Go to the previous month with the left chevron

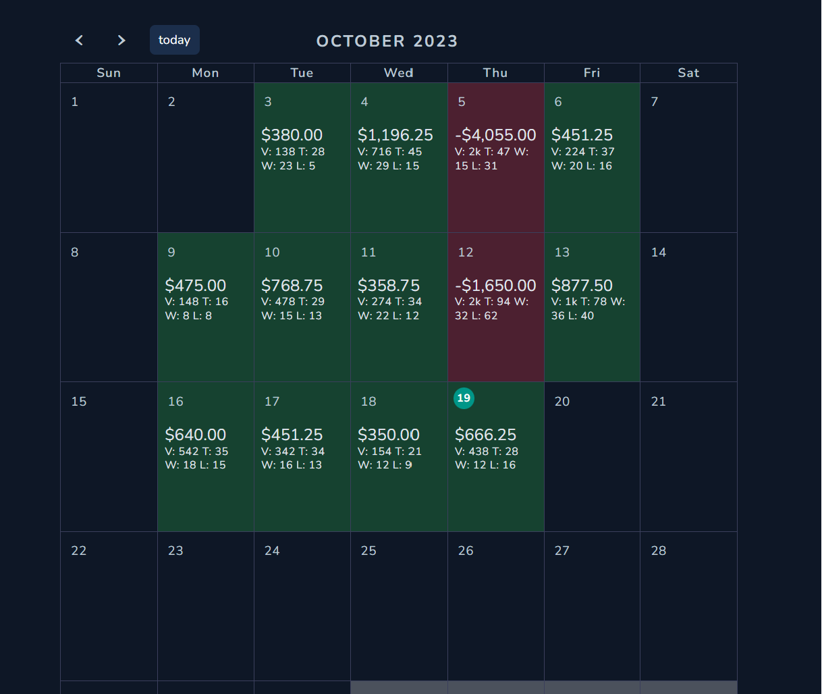click(x=79, y=41)
